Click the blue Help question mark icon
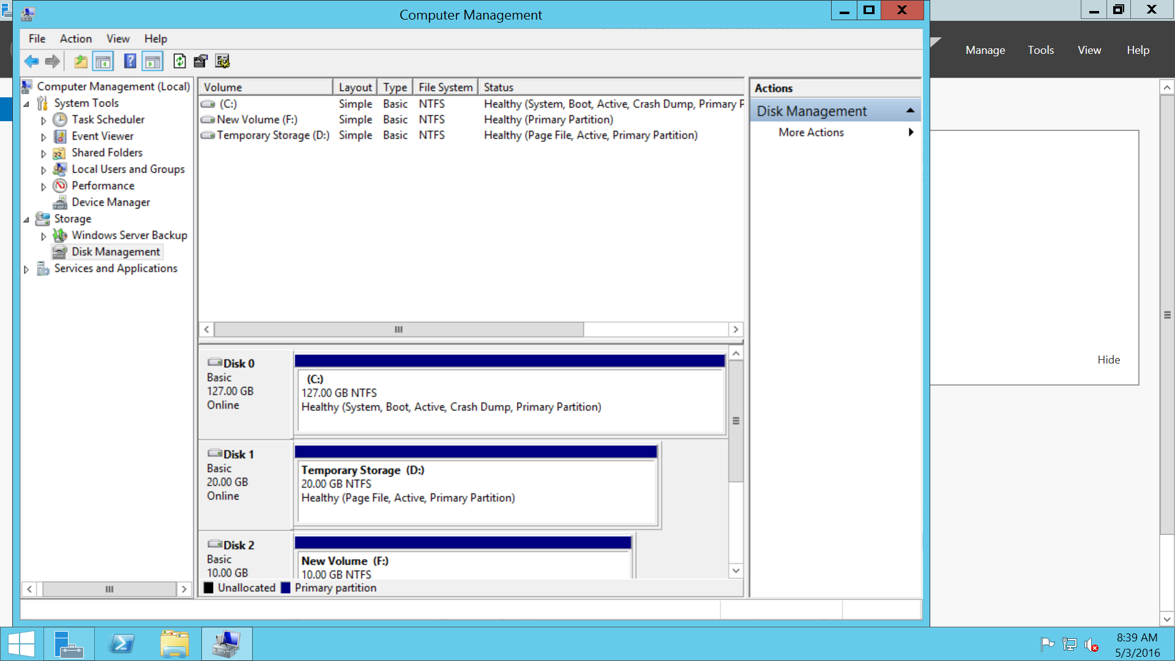 pyautogui.click(x=130, y=61)
